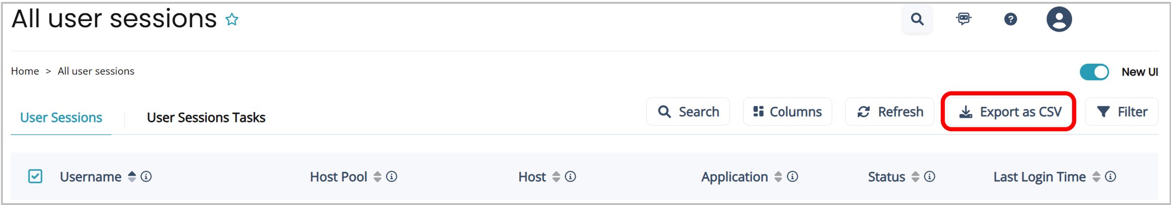Open the Columns chooser button
This screenshot has height=205, width=1171.
coord(787,112)
